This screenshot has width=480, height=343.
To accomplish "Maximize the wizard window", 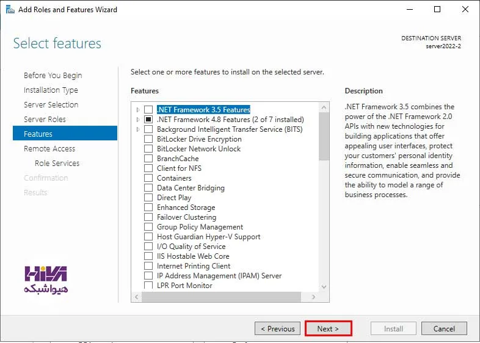I will click(x=437, y=10).
